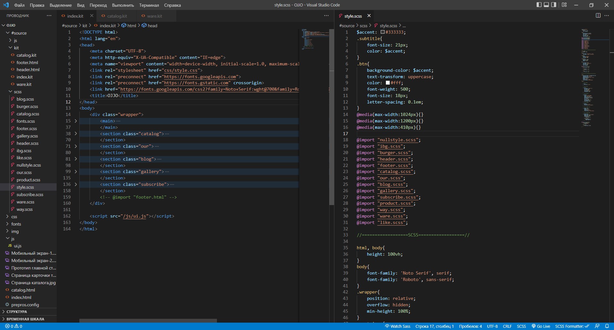Collapse the scss folder
Viewport: 614px width, 330px height.
[x=18, y=92]
